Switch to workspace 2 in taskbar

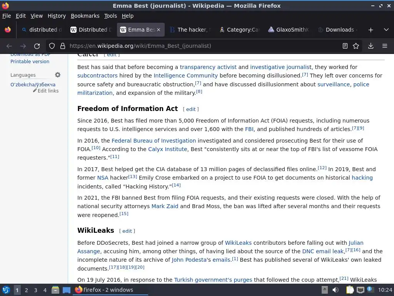(27, 290)
